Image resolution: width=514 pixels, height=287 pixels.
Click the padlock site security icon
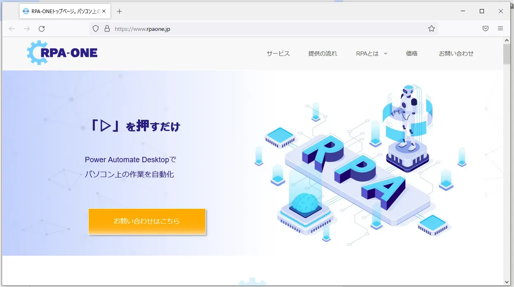click(x=107, y=28)
